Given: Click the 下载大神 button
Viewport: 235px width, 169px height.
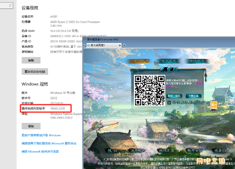Looking at the screenshot, I should 193,96.
